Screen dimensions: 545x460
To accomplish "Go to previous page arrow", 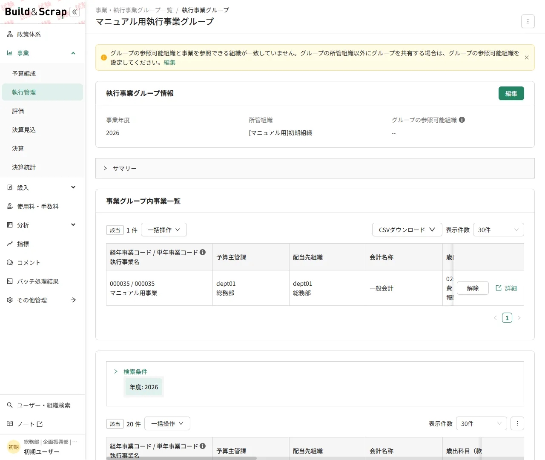I will pyautogui.click(x=495, y=318).
